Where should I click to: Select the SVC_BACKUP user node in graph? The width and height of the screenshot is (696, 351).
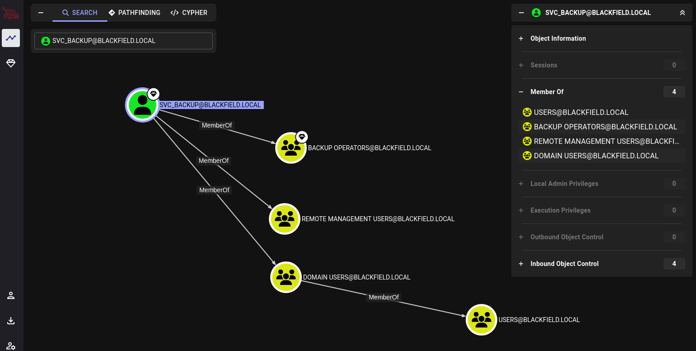point(143,105)
